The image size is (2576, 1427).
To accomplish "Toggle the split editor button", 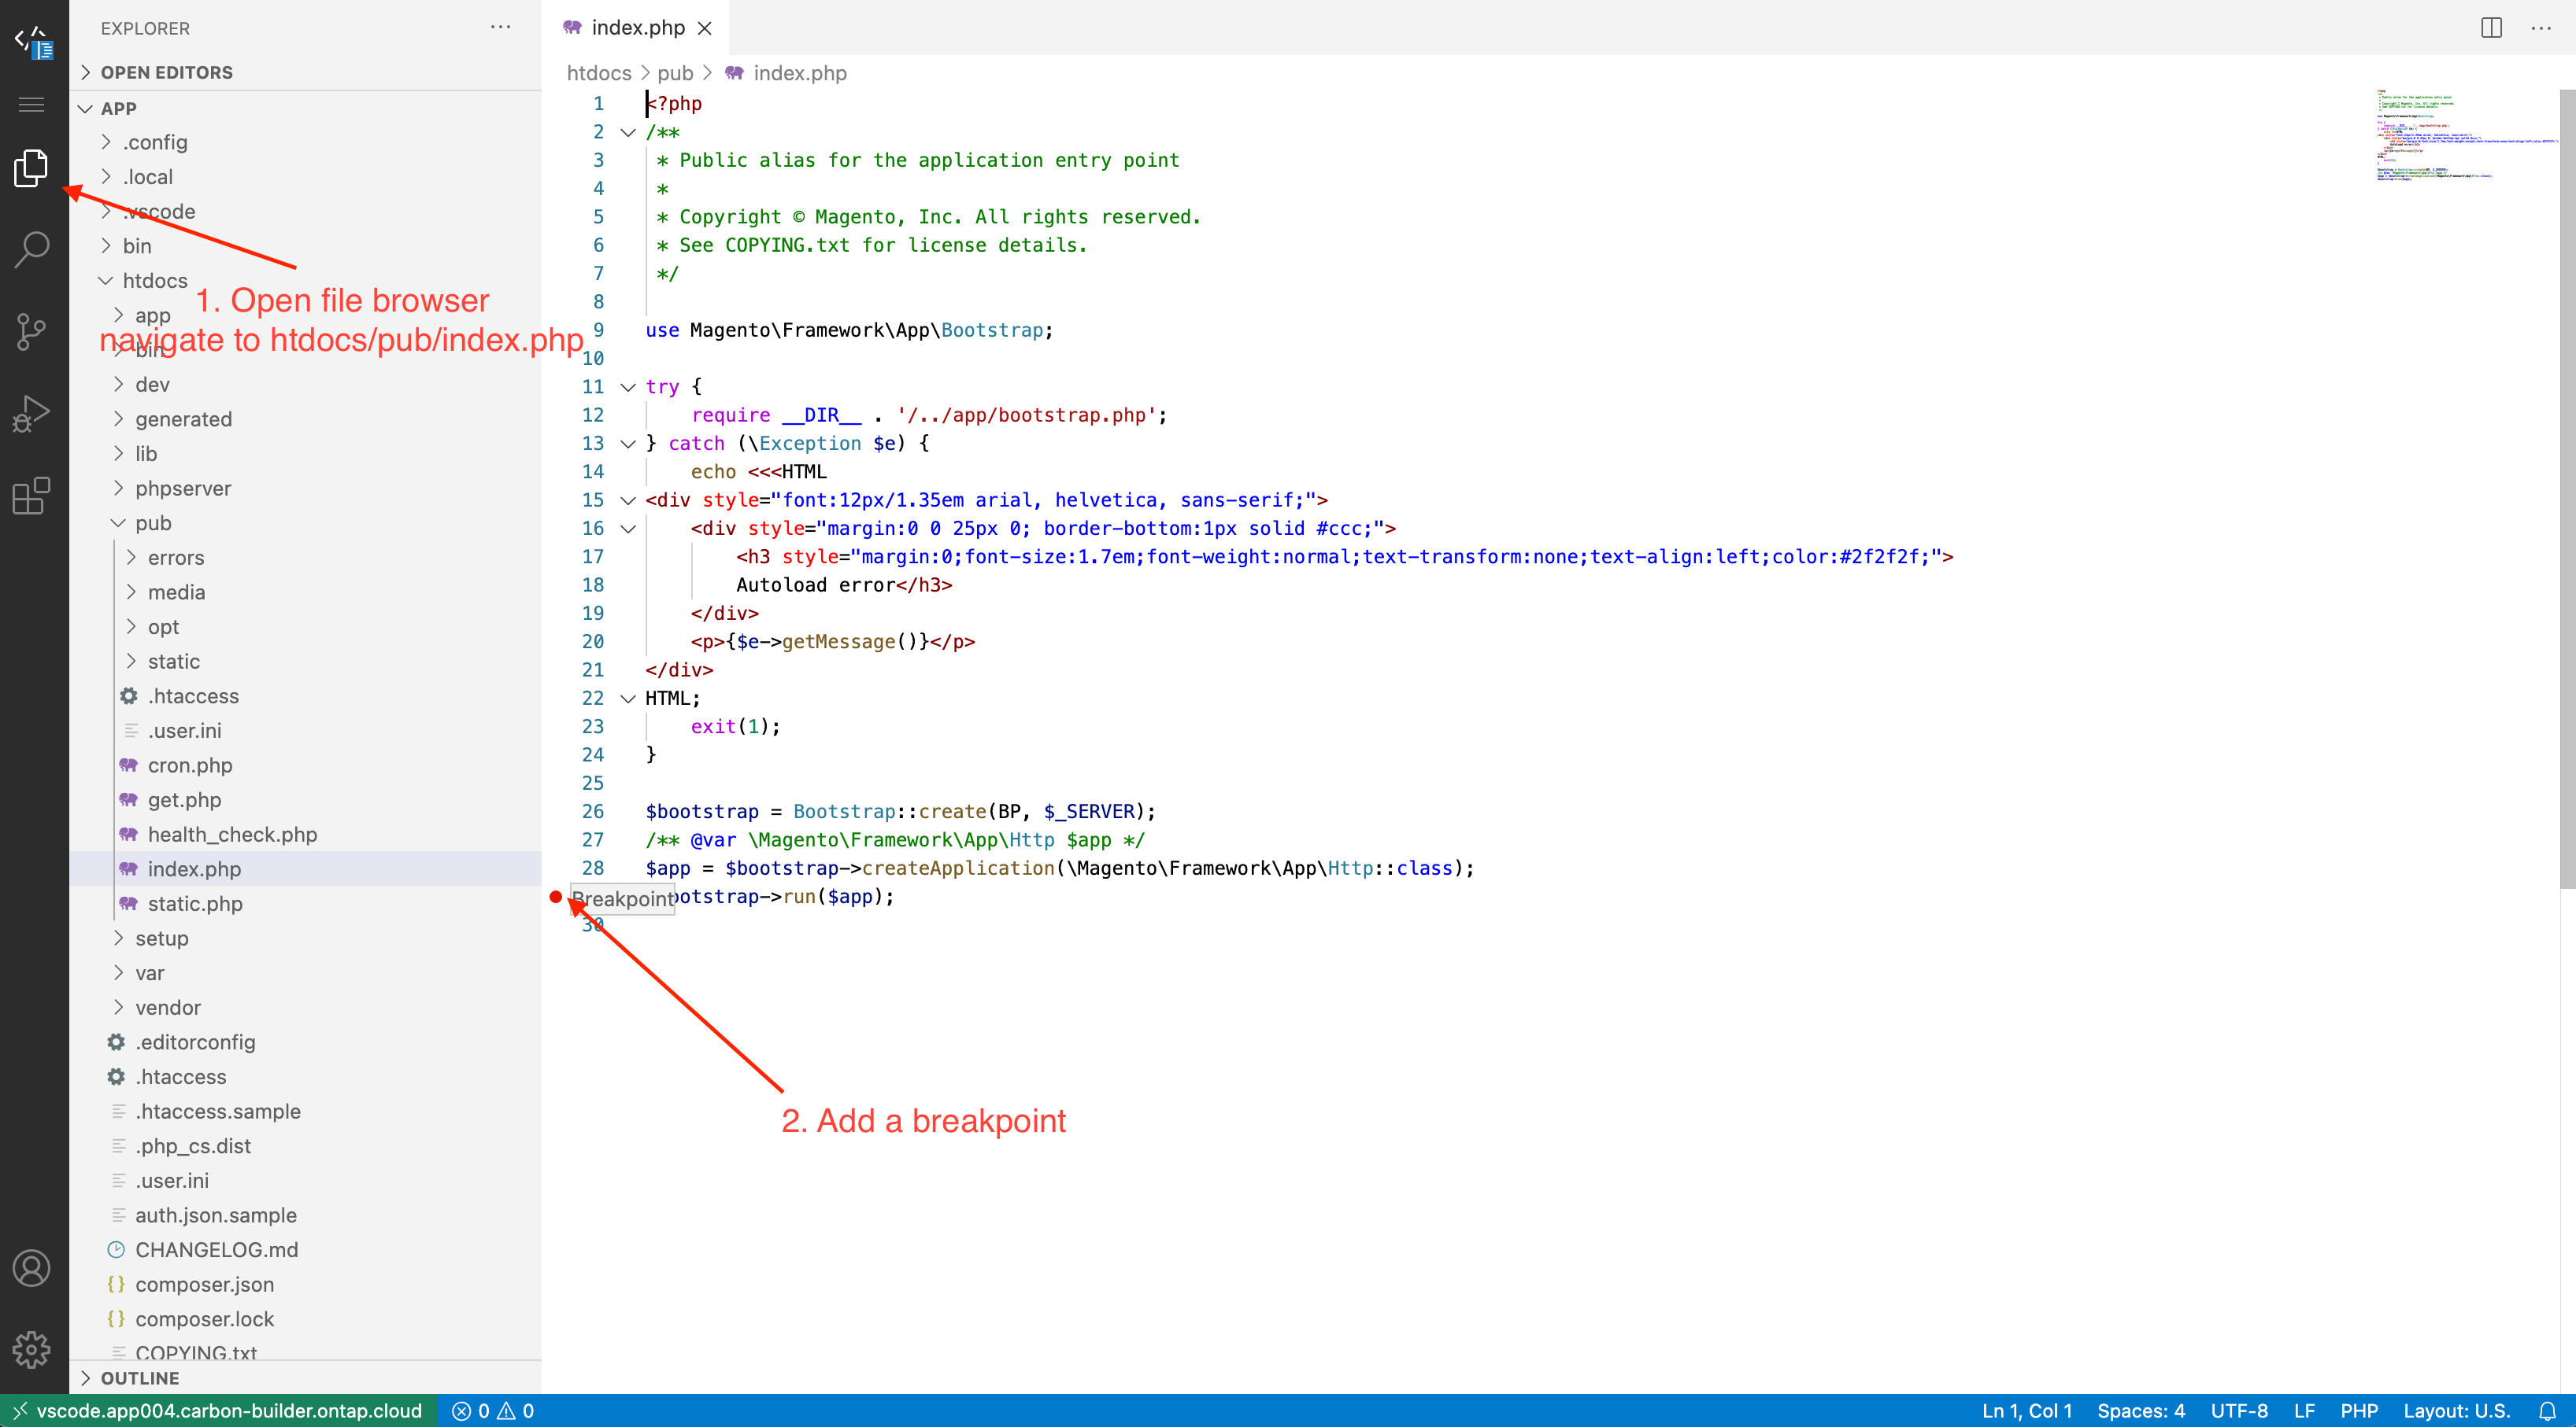I will (x=2492, y=27).
